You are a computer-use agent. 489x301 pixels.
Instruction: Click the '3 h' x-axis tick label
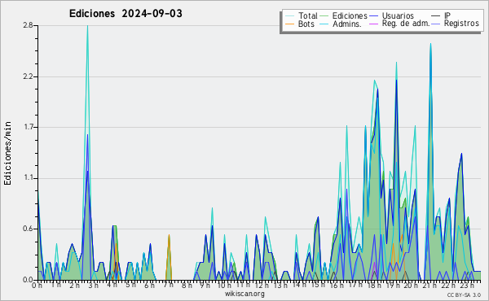coord(93,286)
